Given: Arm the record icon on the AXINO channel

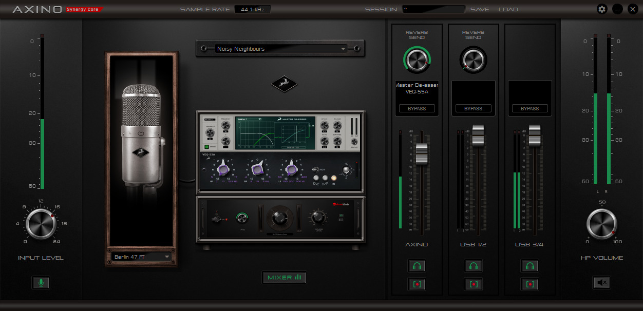Looking at the screenshot, I should (417, 284).
